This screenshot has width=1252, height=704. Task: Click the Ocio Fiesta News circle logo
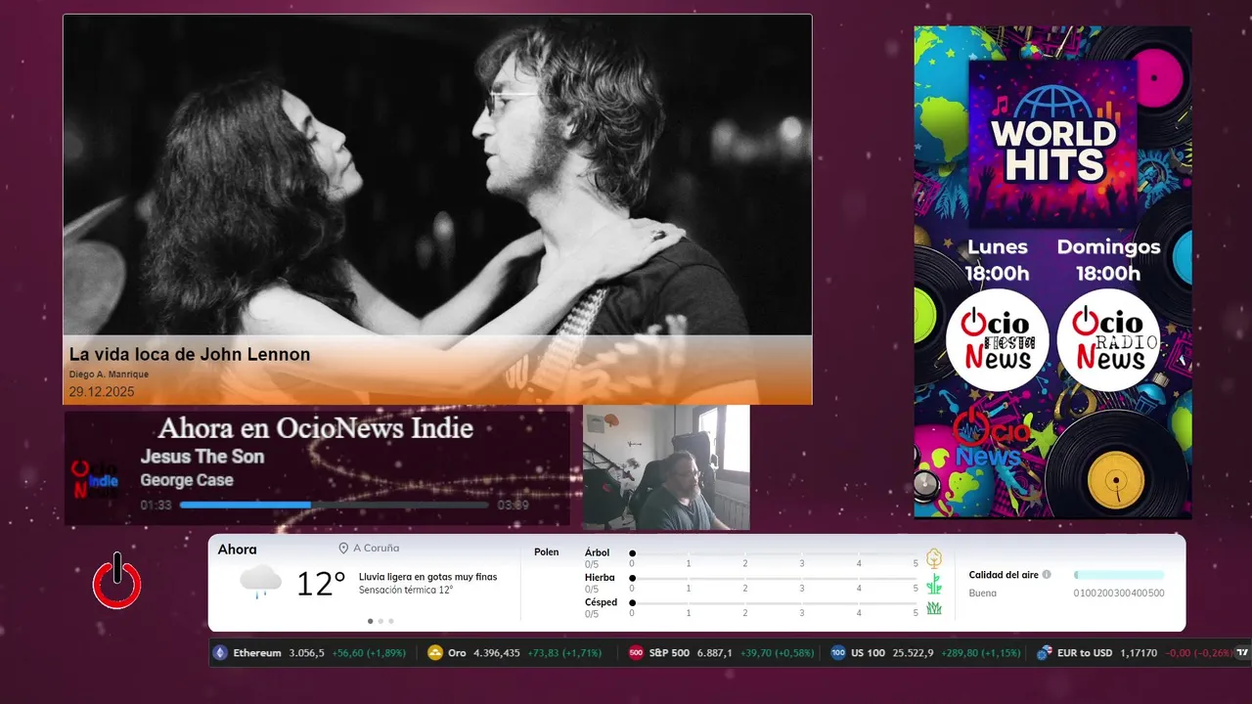997,340
